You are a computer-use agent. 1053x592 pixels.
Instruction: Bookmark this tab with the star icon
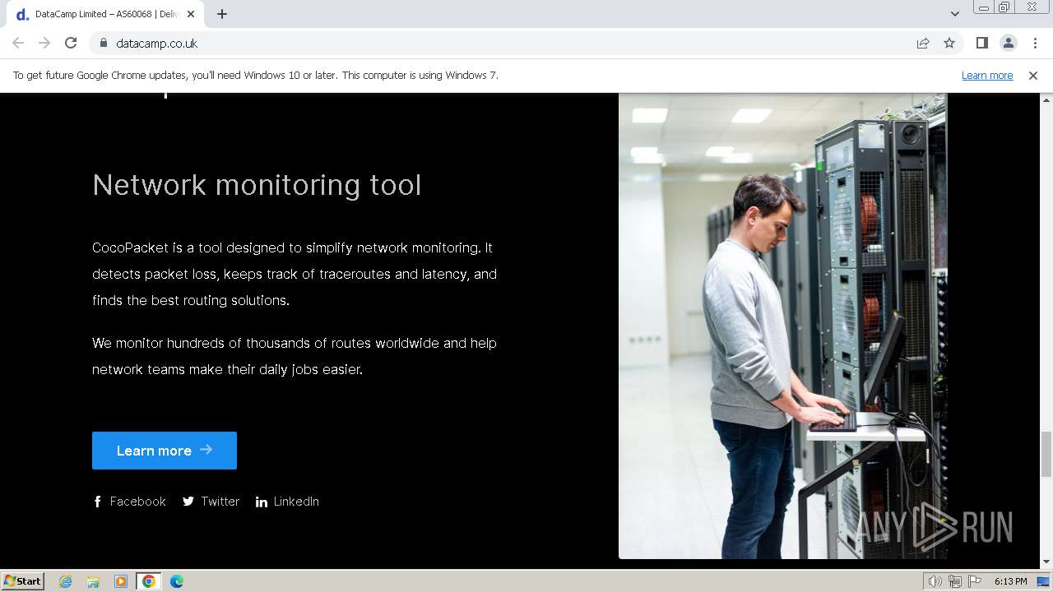[x=949, y=43]
